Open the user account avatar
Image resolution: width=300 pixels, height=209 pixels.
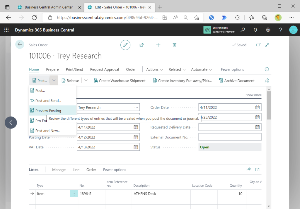[x=293, y=30]
